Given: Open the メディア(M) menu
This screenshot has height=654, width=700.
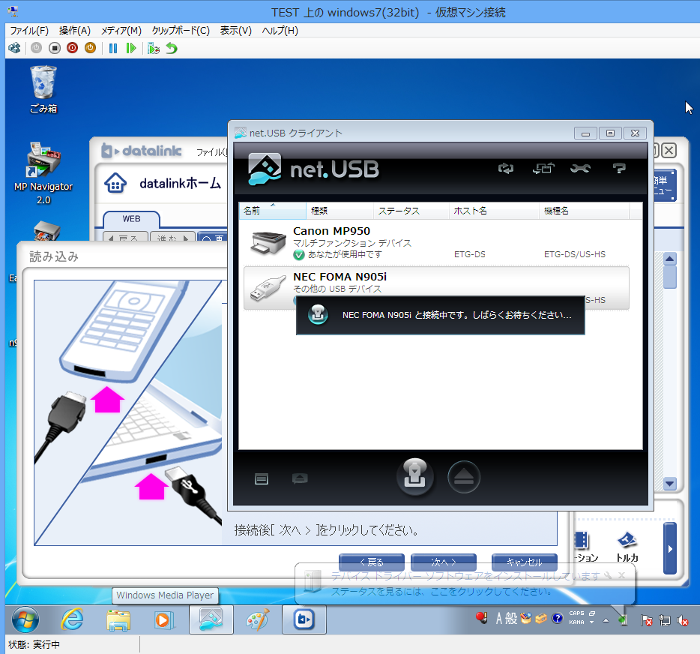Looking at the screenshot, I should 121,31.
